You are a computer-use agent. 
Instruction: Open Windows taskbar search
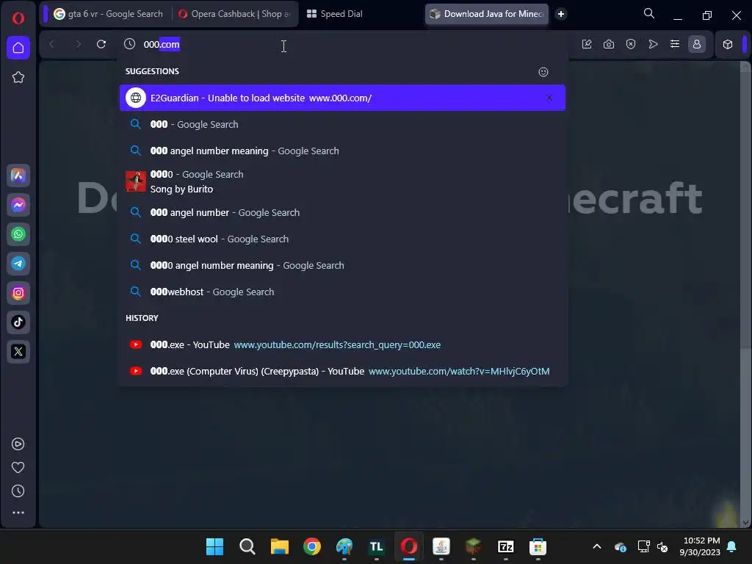247,546
